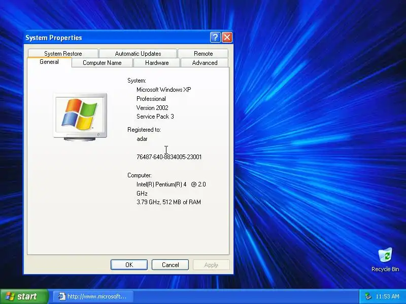406x304 pixels.
Task: Switch to the System Restore tab
Action: tap(63, 54)
